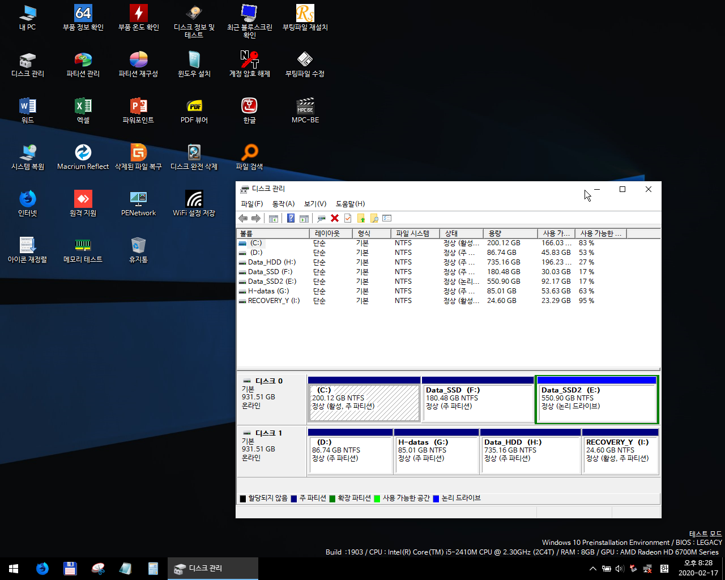
Task: Select the 디스크 0 disk label
Action: click(x=271, y=399)
